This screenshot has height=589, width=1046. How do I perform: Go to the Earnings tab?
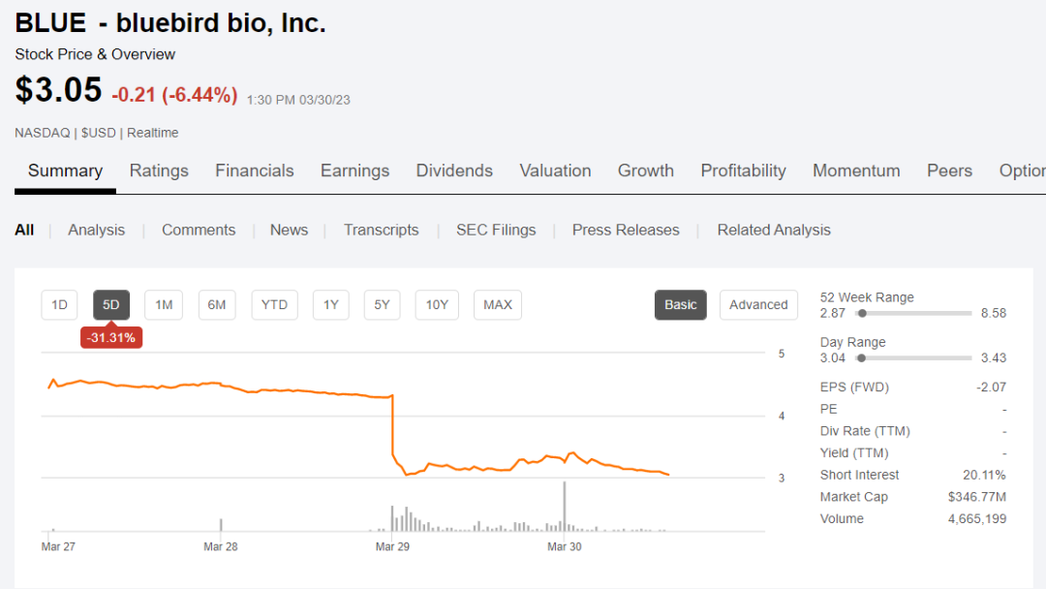coord(354,171)
